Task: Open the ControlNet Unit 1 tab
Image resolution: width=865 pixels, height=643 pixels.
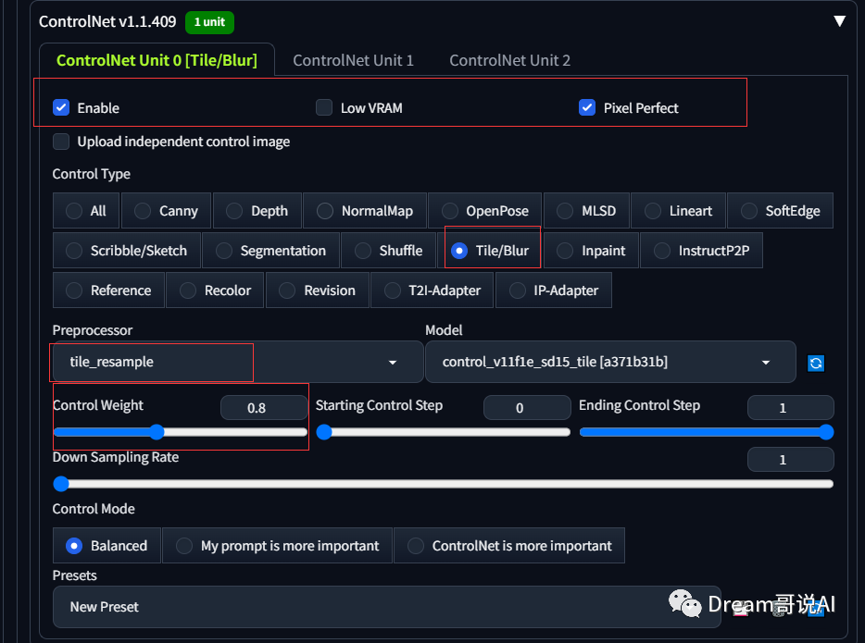Action: [353, 60]
